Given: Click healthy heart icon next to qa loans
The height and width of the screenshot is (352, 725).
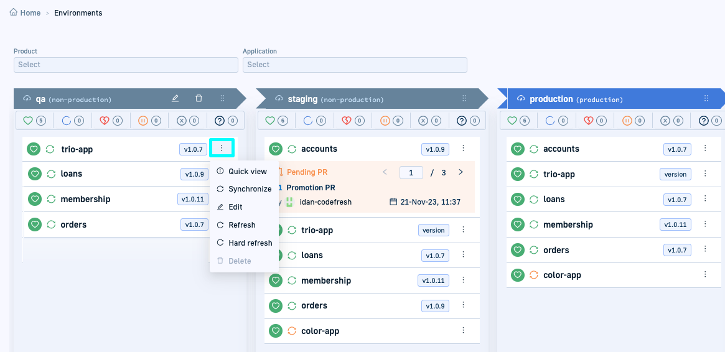Looking at the screenshot, I should tap(35, 174).
